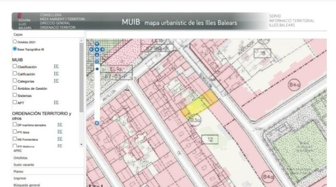Open the legend icon beside NS Formentera
The image size is (336, 187).
point(60,139)
